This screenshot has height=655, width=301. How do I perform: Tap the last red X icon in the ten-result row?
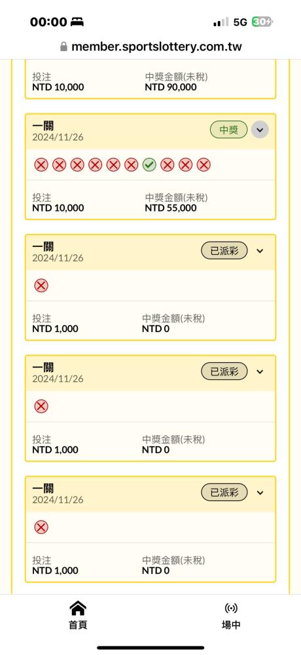click(x=204, y=165)
